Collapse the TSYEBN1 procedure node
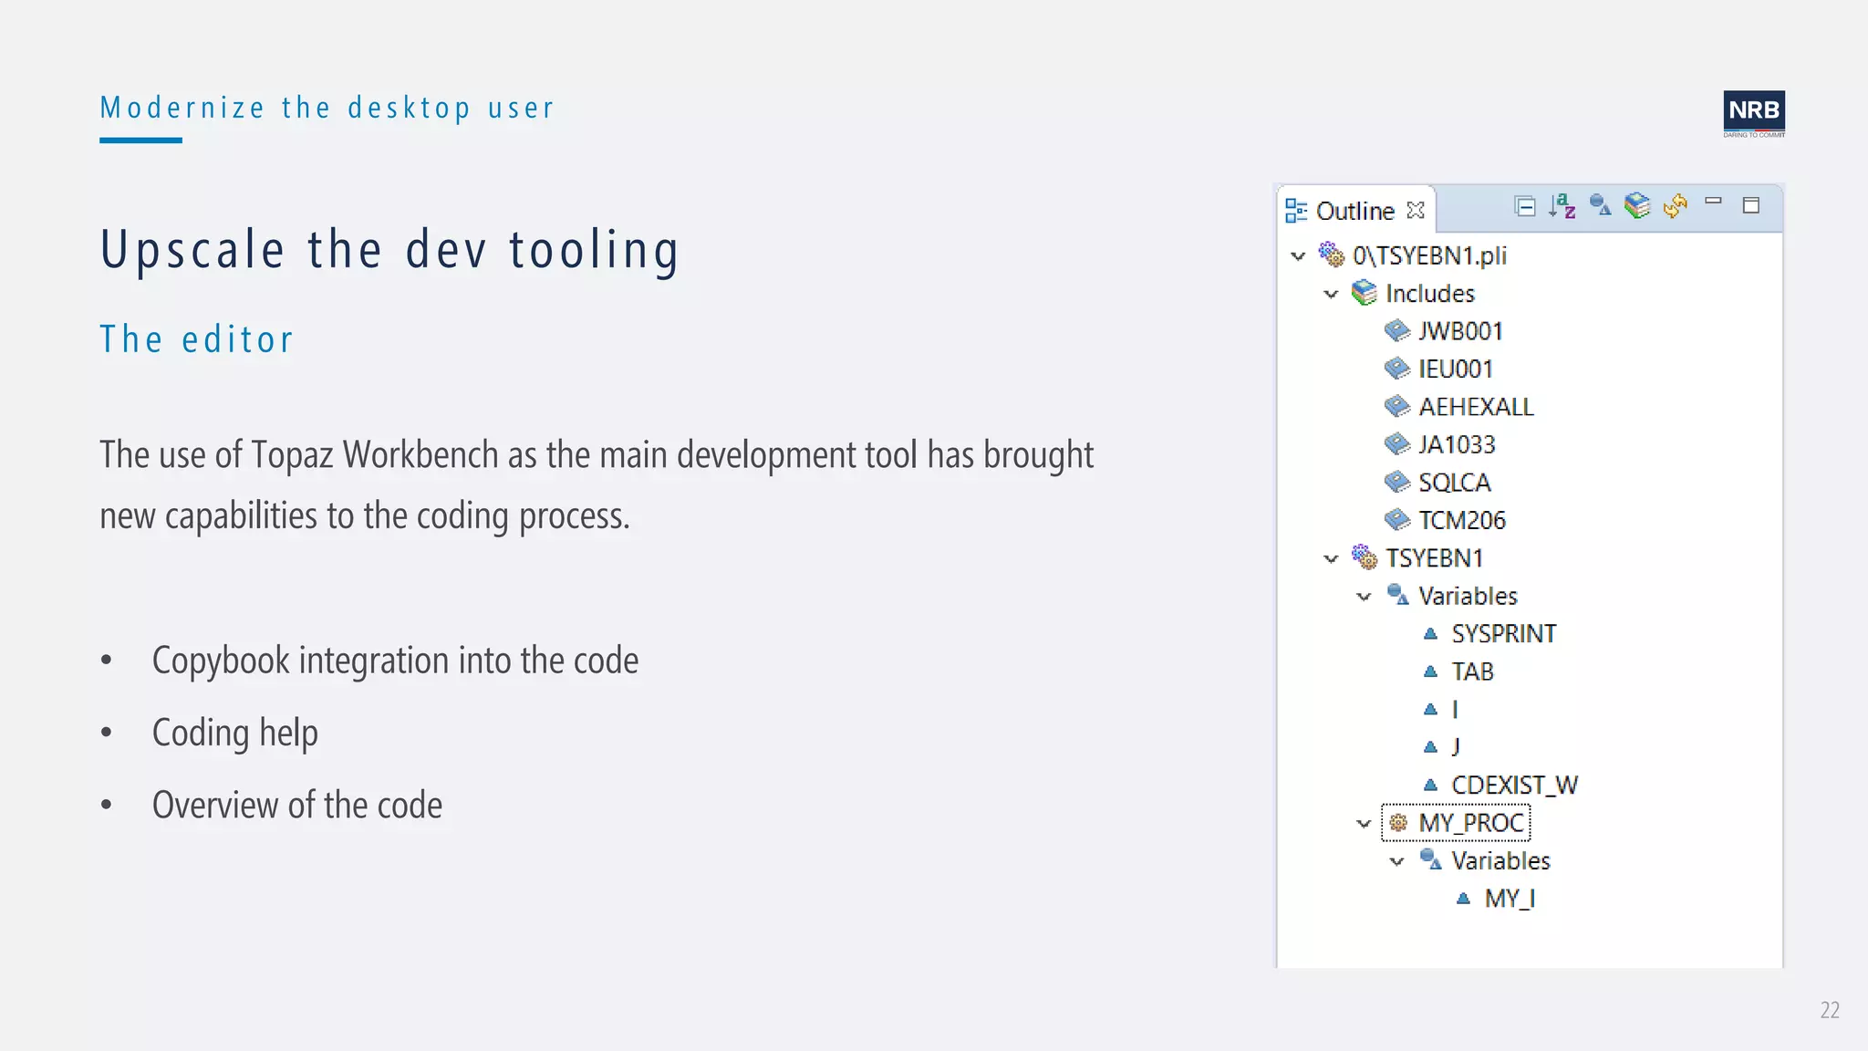 coord(1331,558)
